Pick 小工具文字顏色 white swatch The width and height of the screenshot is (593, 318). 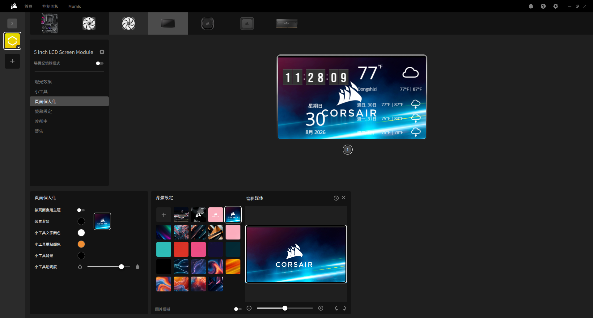pyautogui.click(x=81, y=233)
